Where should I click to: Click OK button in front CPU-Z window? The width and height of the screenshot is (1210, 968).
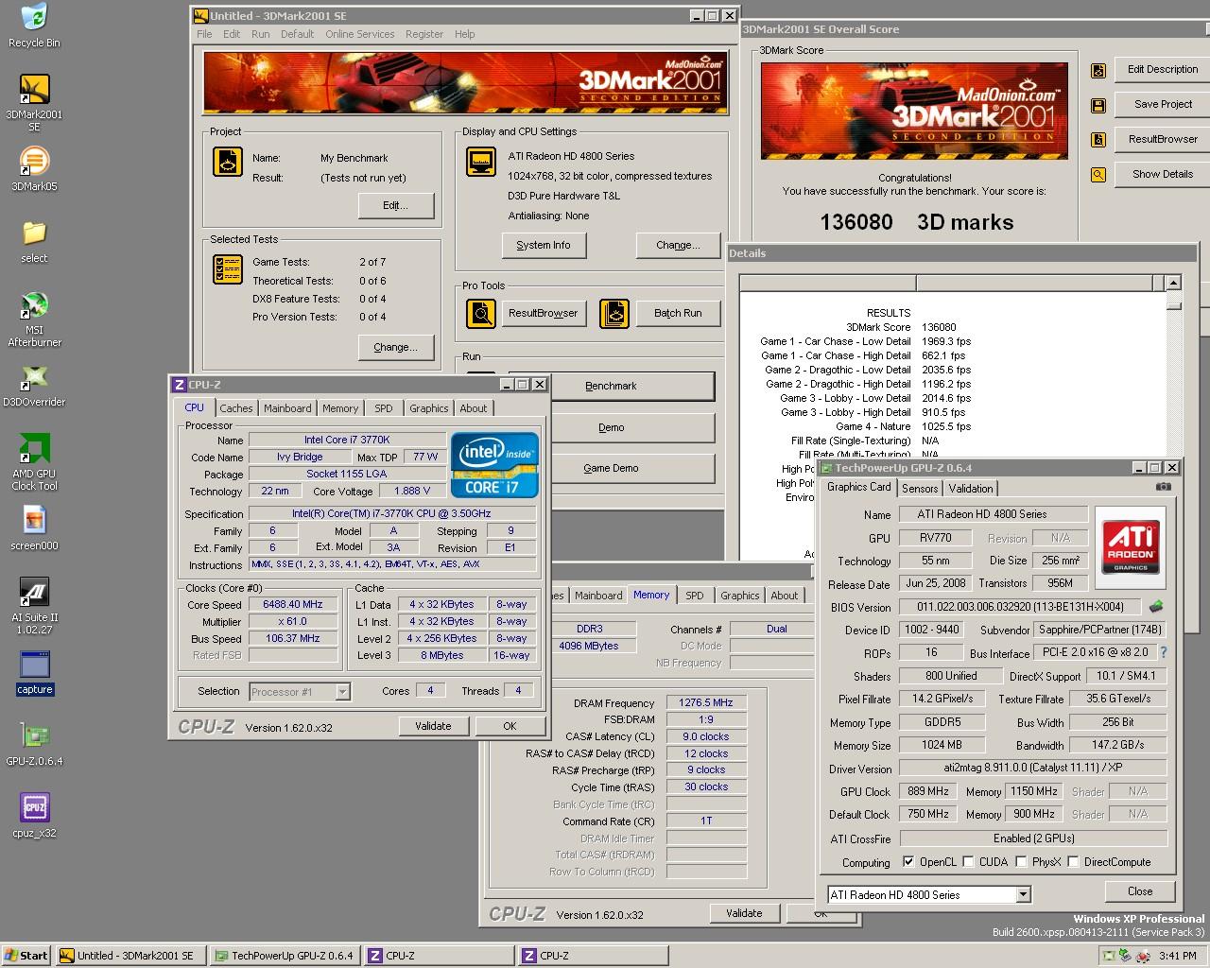[510, 726]
